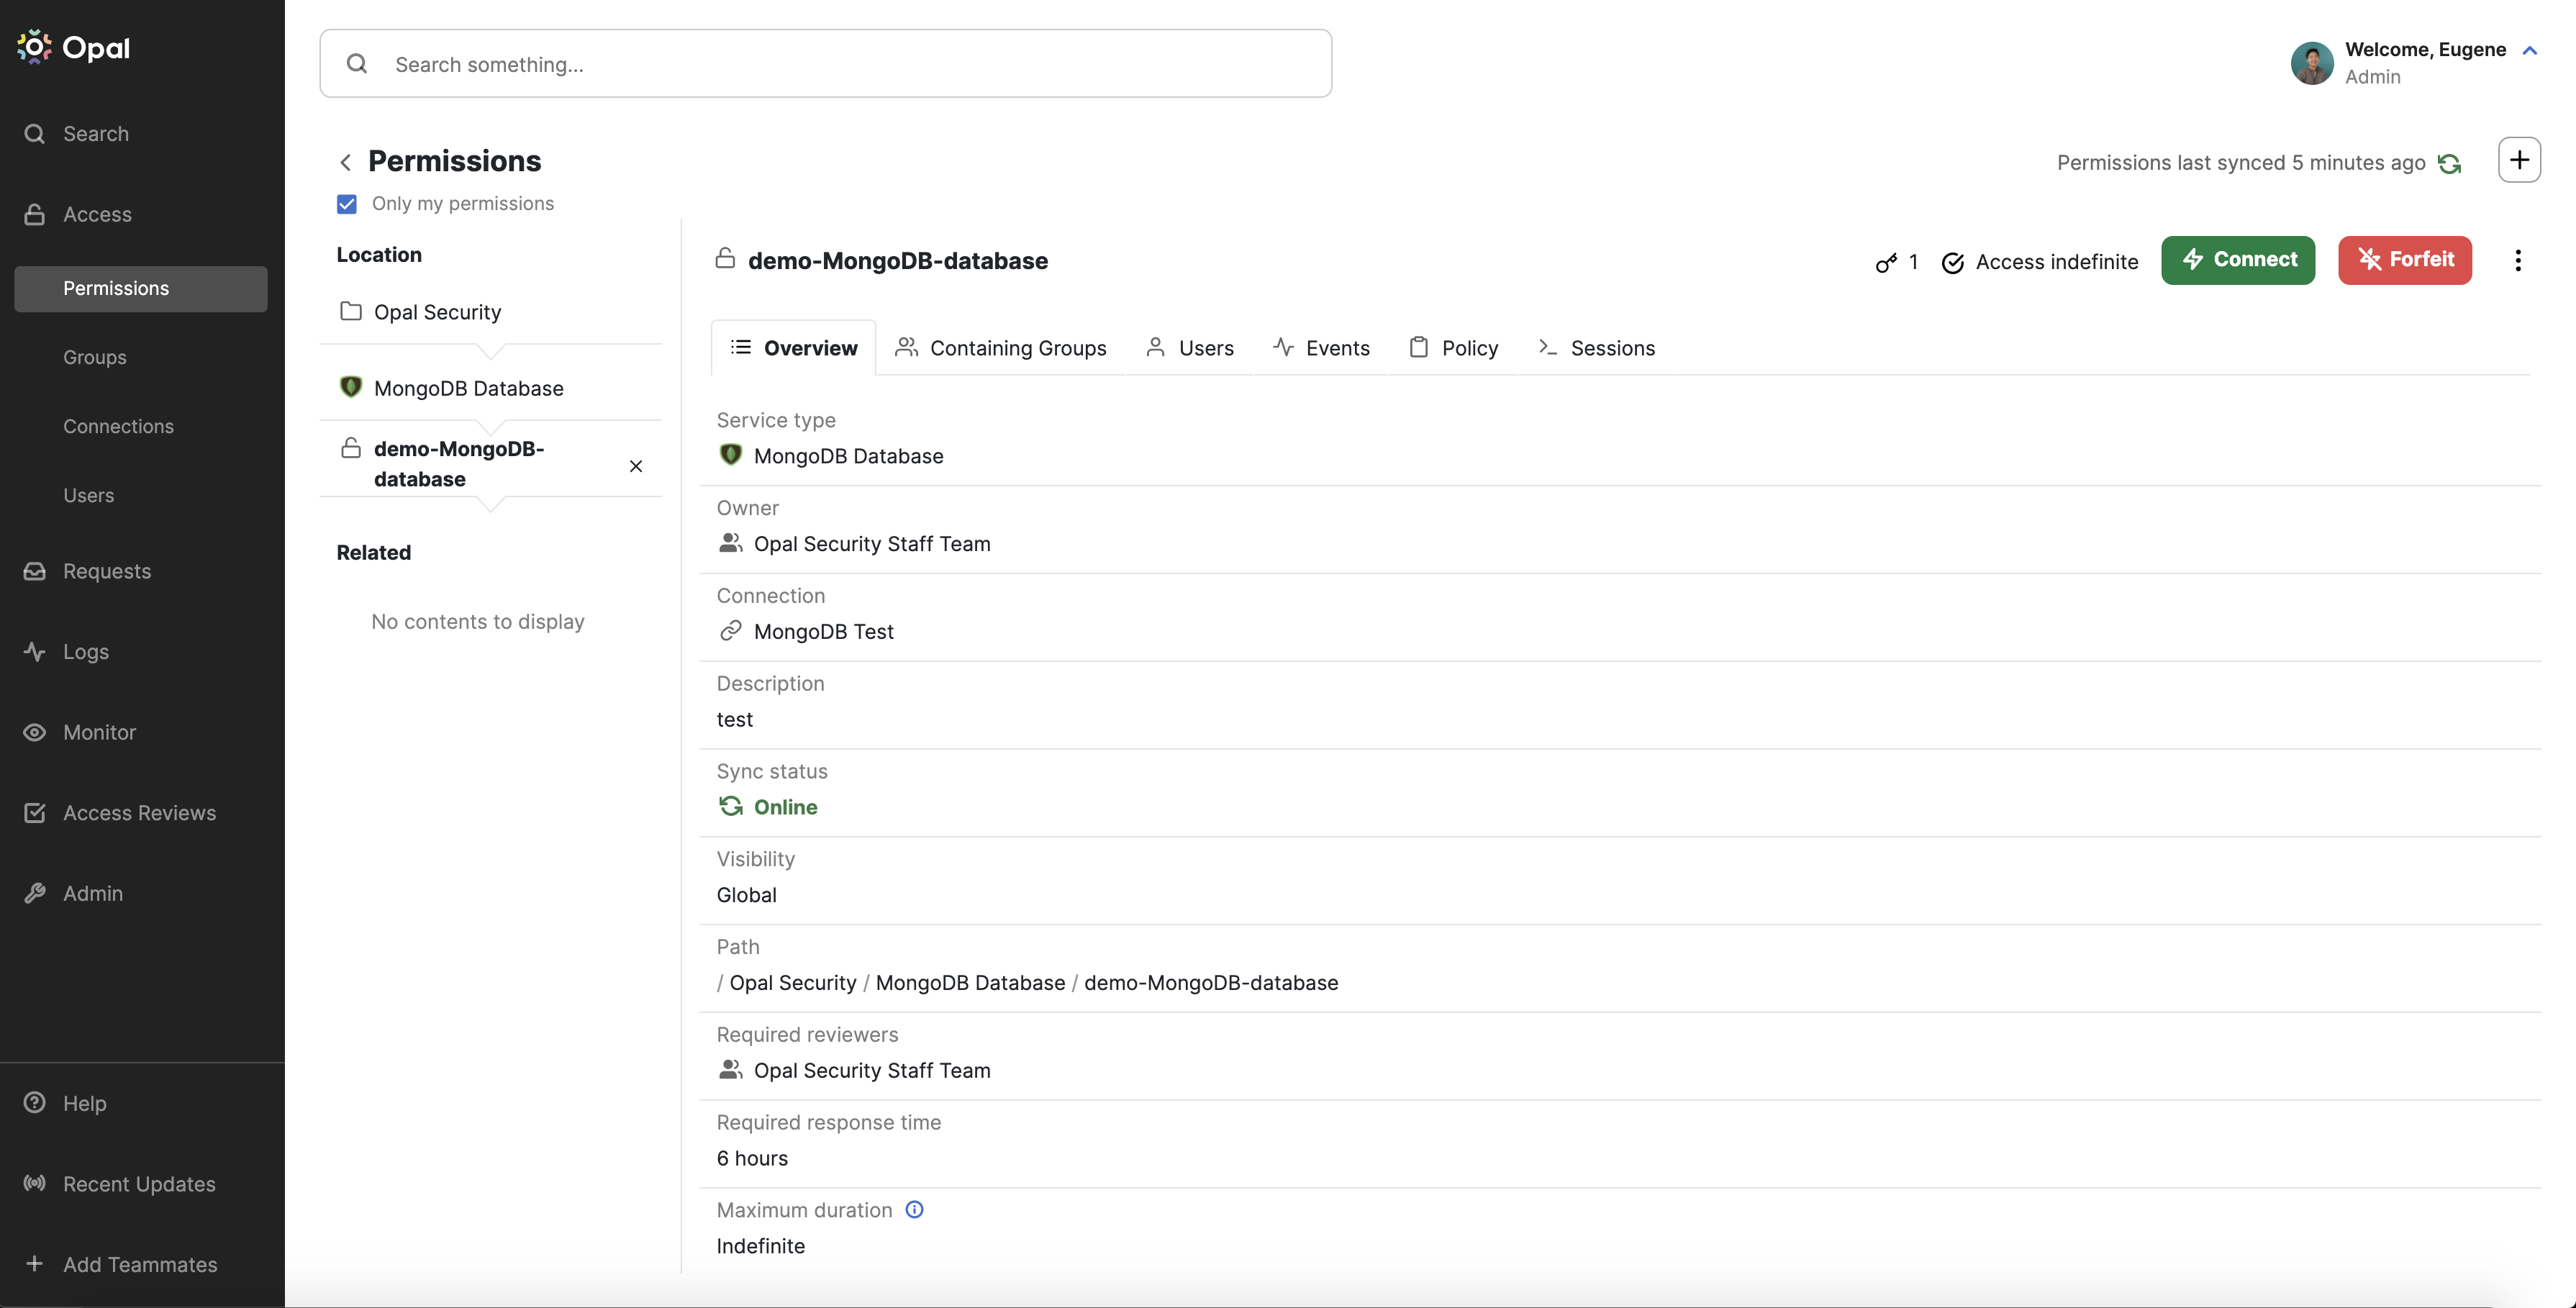This screenshot has width=2576, height=1308.
Task: Click Eugene's profile avatar
Action: point(2312,63)
